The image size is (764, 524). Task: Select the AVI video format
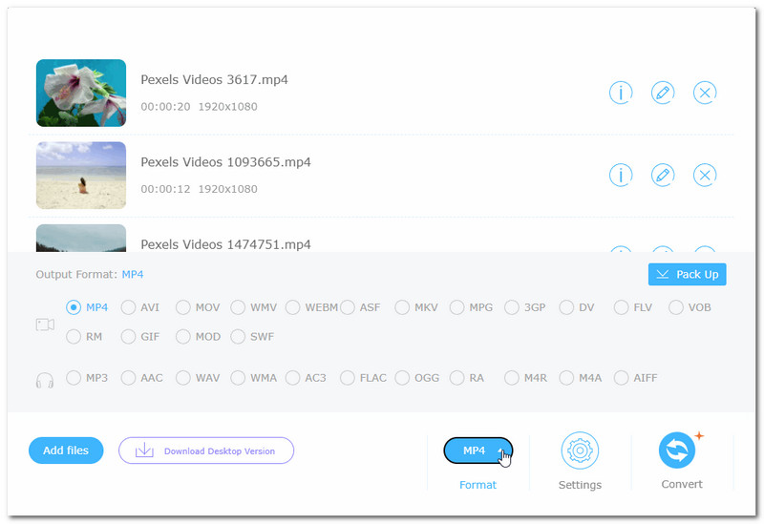pyautogui.click(x=129, y=307)
